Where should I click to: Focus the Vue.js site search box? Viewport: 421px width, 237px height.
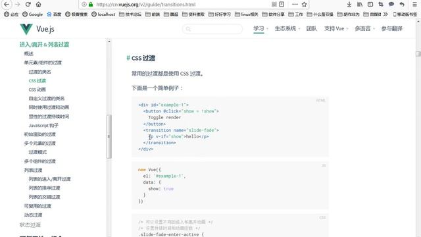click(212, 29)
